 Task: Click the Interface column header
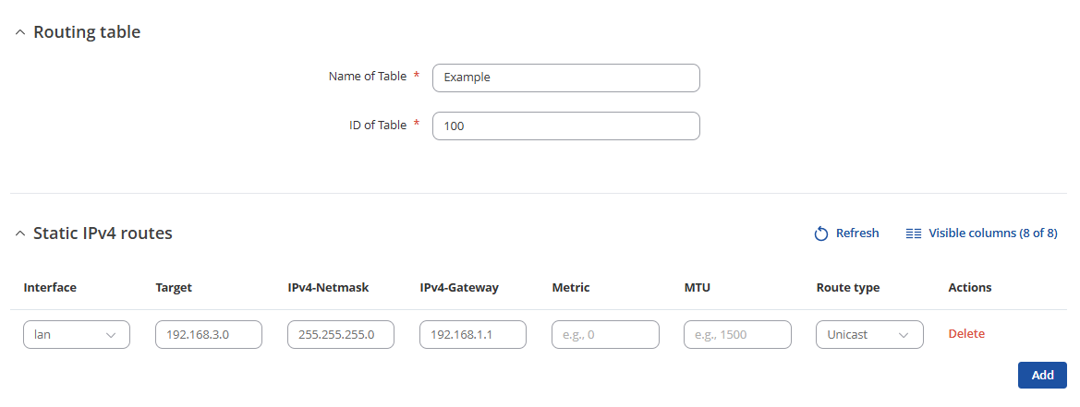click(x=50, y=288)
